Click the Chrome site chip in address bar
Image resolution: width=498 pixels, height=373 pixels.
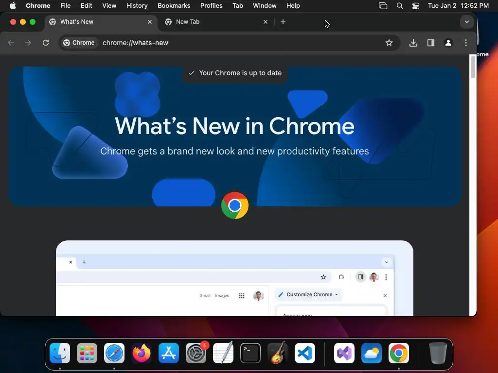79,43
